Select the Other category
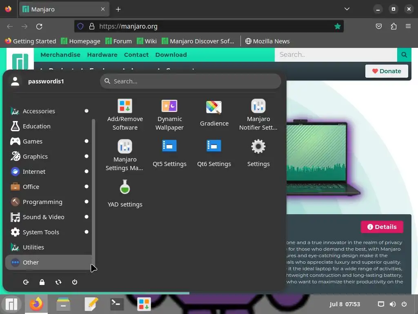 49,262
